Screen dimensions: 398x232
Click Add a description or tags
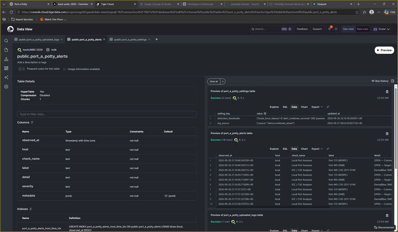pos(32,62)
